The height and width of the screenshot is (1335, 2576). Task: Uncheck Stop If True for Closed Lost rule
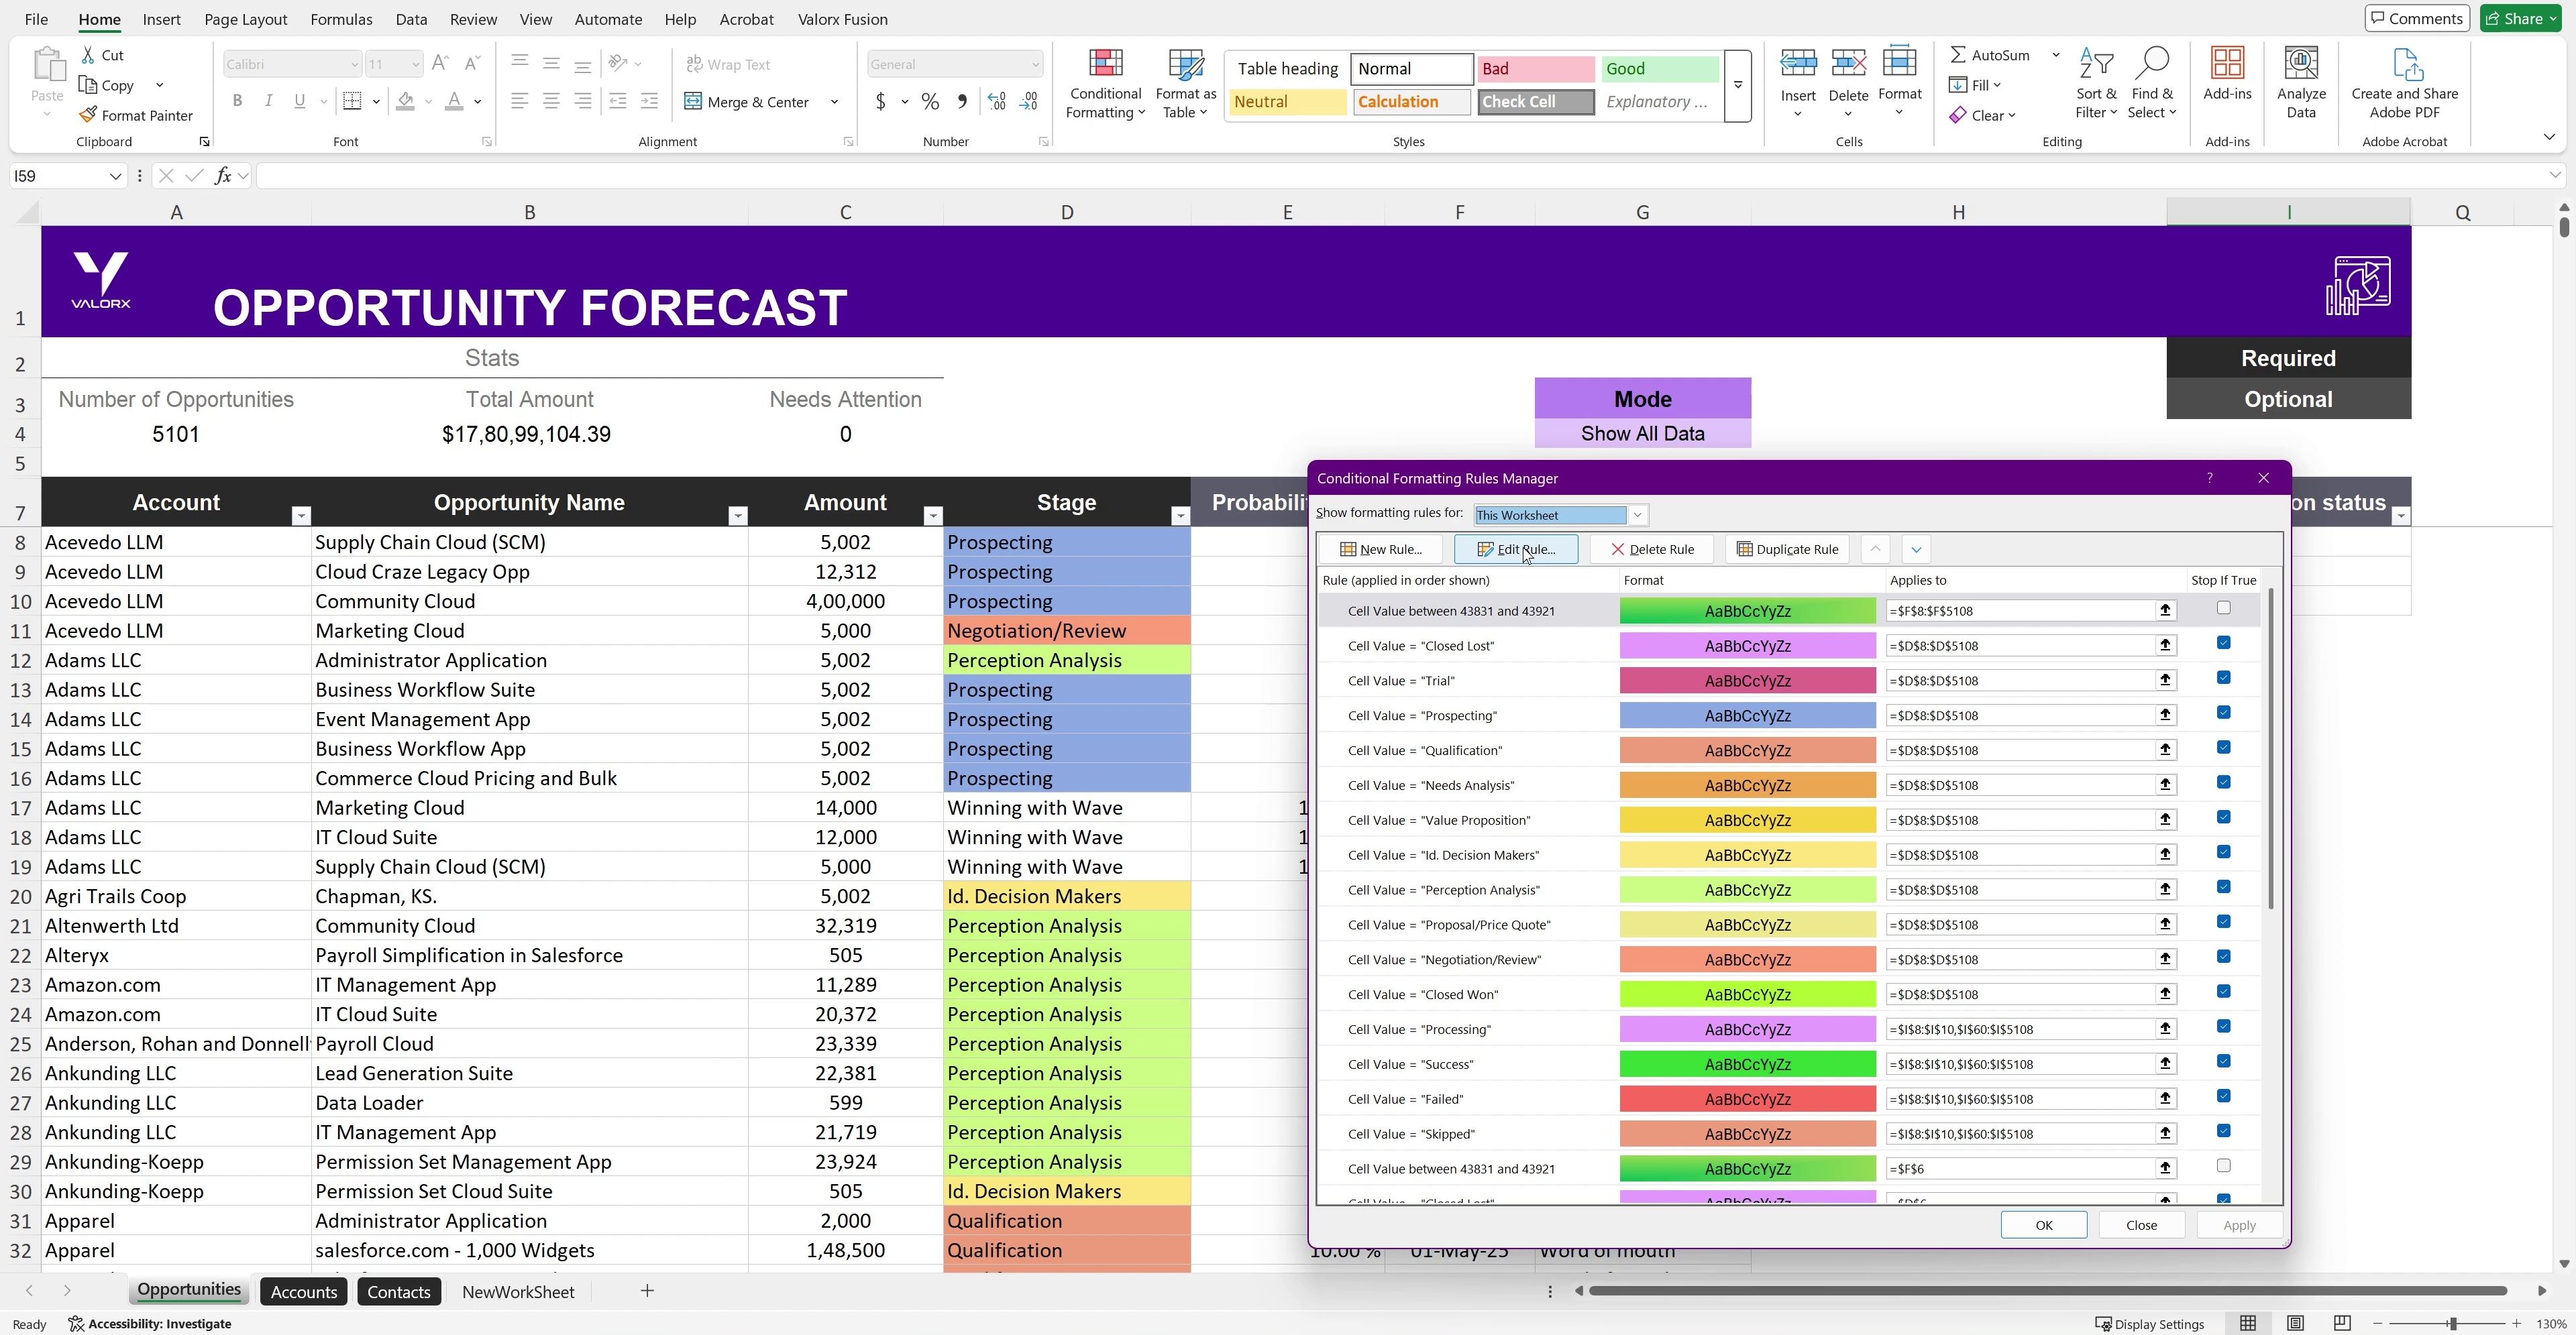[2223, 642]
